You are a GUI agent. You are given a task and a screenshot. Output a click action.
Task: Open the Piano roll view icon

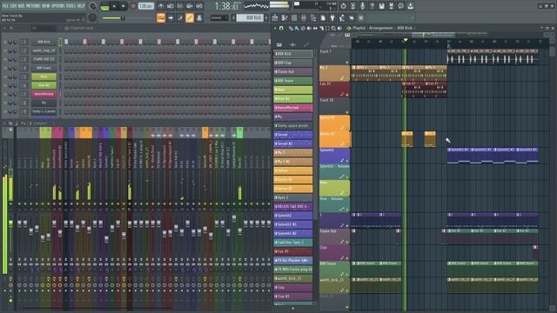click(x=285, y=17)
